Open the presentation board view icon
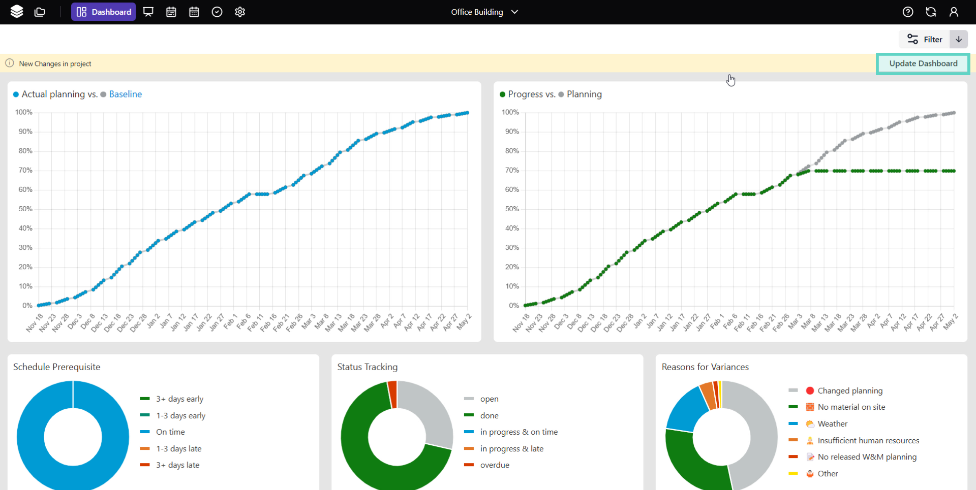 click(148, 12)
